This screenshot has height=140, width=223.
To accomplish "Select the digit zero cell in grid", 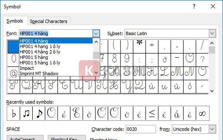I will tap(13, 60).
